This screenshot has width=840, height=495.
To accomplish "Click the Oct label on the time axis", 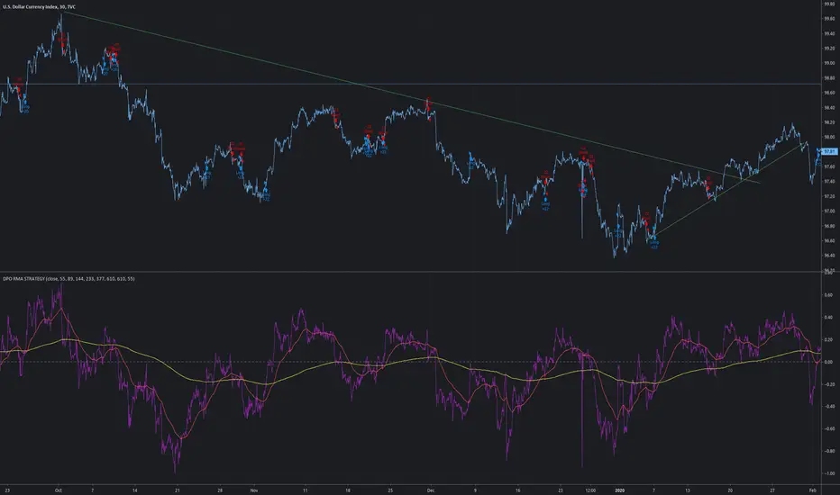I will coord(59,490).
